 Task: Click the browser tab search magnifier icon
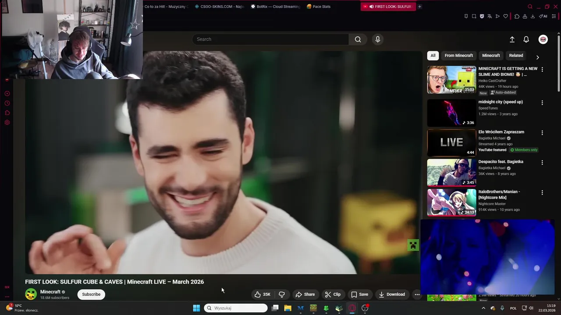click(x=530, y=7)
